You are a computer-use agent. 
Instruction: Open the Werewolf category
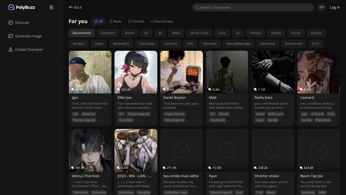pos(210,44)
